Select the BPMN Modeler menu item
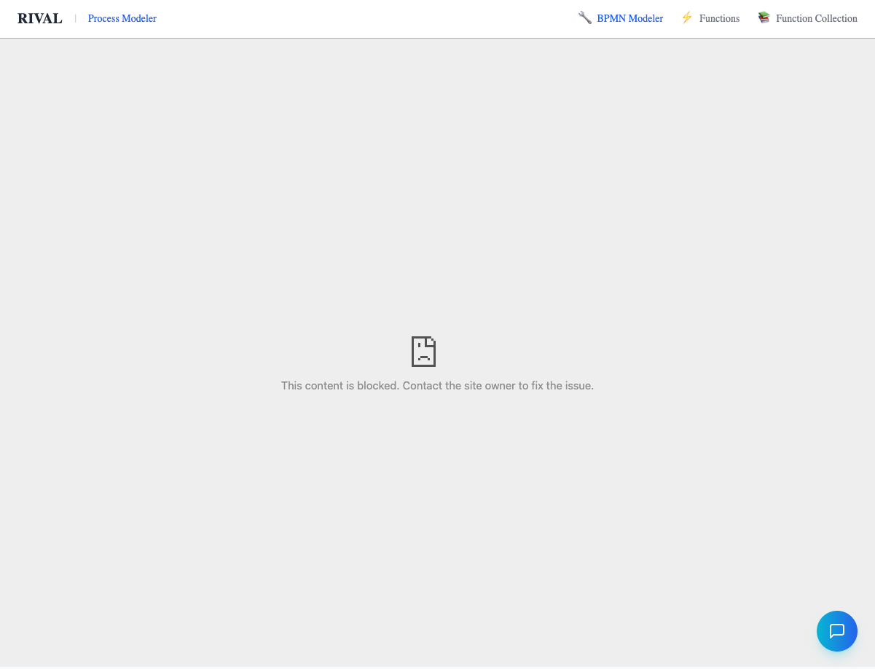This screenshot has height=669, width=875. tap(629, 18)
